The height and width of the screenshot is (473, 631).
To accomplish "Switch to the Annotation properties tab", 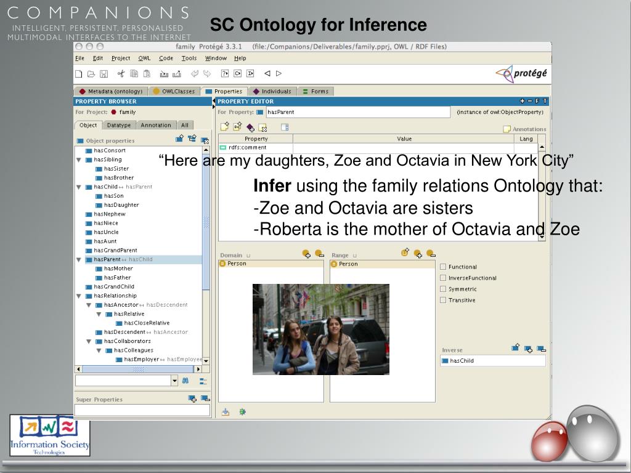I will pyautogui.click(x=156, y=125).
